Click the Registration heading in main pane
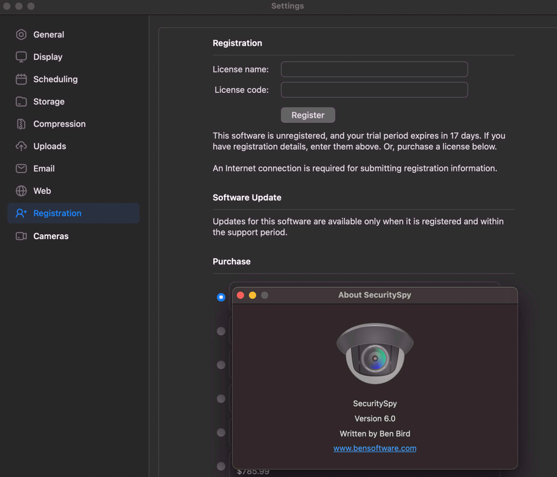 [x=237, y=43]
